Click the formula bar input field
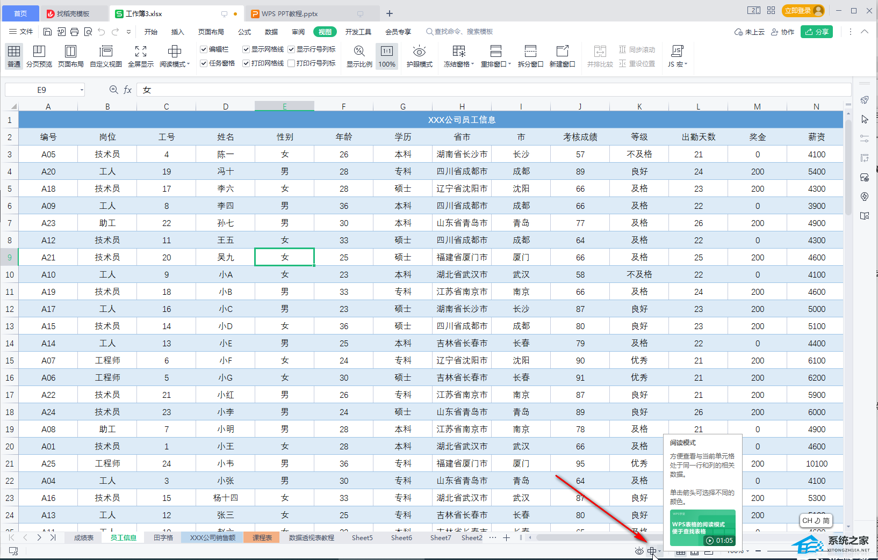Image resolution: width=878 pixels, height=560 pixels. tap(484, 90)
